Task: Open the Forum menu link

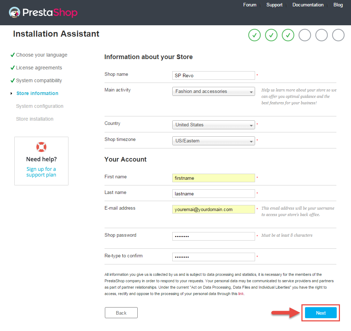Action: click(x=250, y=5)
